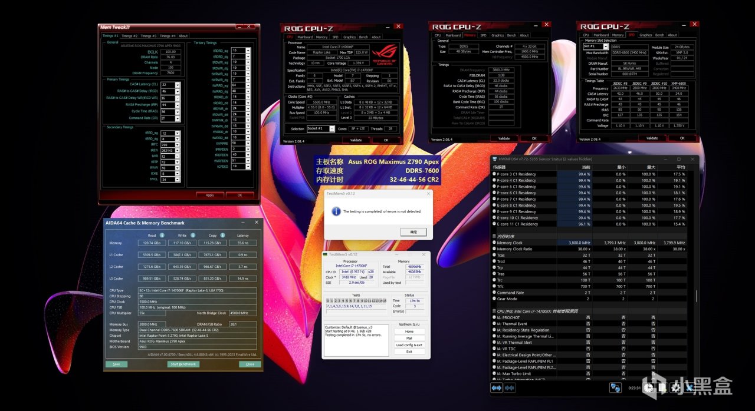Viewport: 755px width, 411px height.
Task: Click Mail button in TestMem5
Action: [409, 338]
